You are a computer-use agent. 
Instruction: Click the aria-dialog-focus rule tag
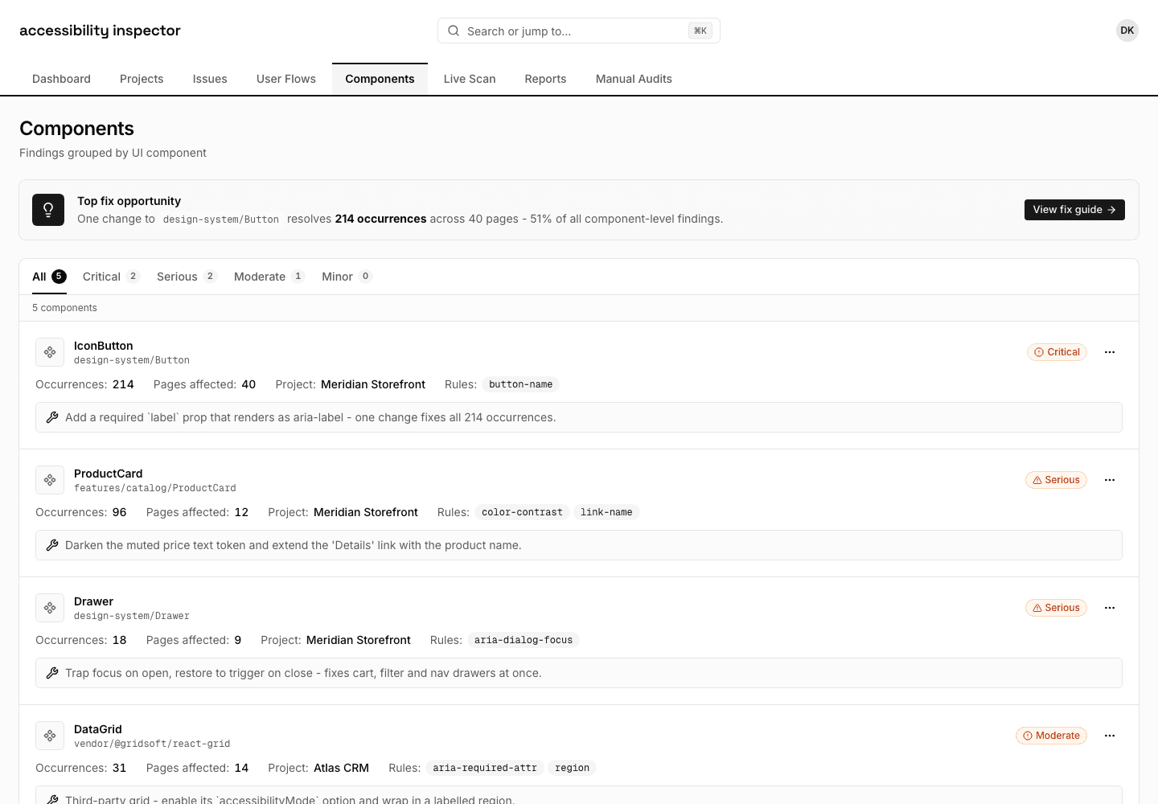(524, 640)
